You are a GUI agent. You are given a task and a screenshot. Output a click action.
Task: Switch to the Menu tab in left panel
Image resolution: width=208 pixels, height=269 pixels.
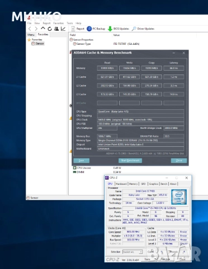click(x=31, y=35)
